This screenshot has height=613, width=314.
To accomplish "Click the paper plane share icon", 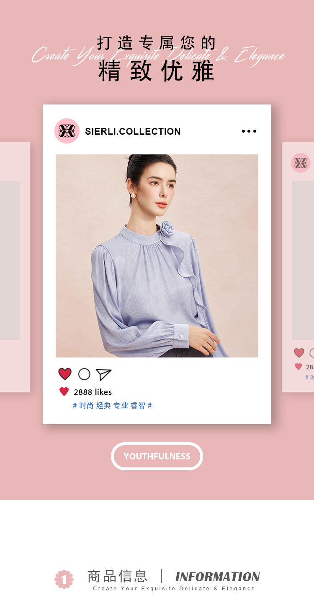I will point(103,374).
